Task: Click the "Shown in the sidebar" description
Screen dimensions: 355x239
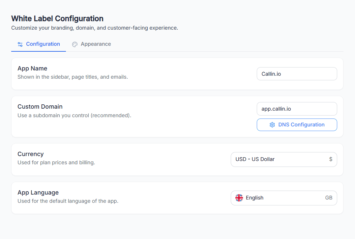Action: click(x=73, y=77)
